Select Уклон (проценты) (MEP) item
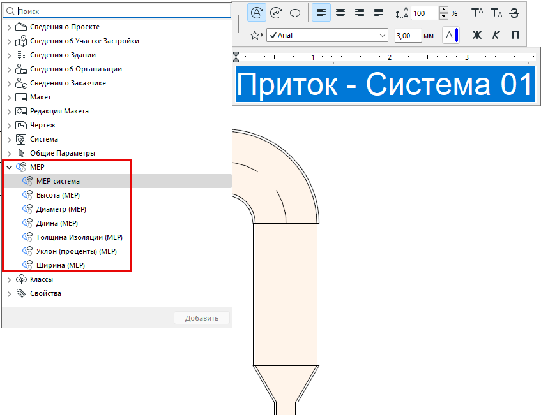 point(118,251)
